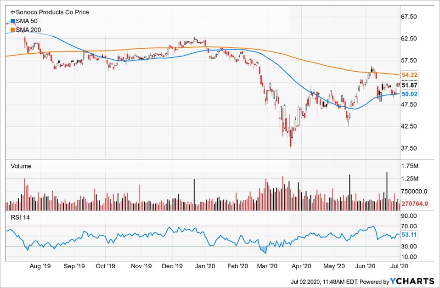Click the 10.00 RSI axis label
Image resolution: width=440 pixels, height=288 pixels.
(x=409, y=257)
